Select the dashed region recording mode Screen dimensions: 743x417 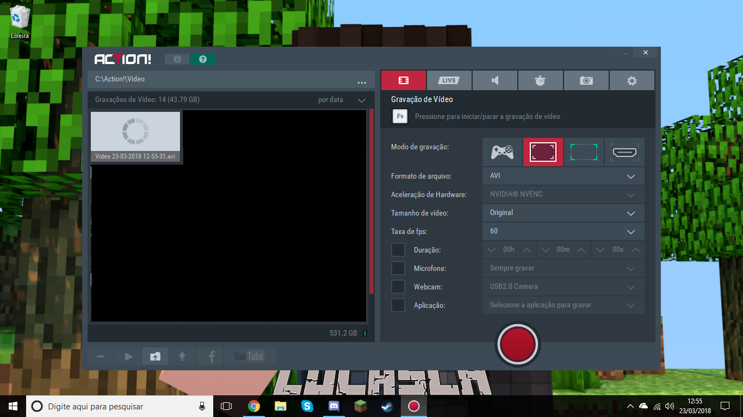coord(584,152)
